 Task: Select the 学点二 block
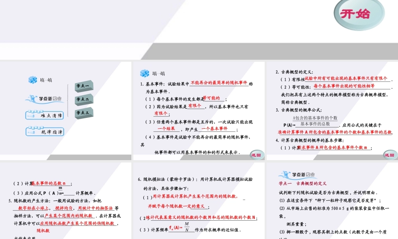point(84,99)
